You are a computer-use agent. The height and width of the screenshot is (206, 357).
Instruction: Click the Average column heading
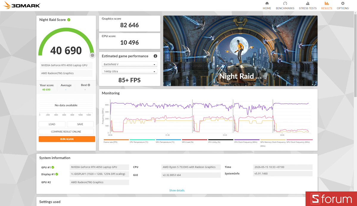66,85
